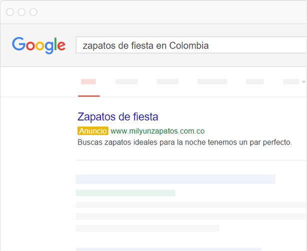Viewport: 307px width, 251px height.
Task: Click the last gray tab beside the arrow
Action: tap(290, 81)
